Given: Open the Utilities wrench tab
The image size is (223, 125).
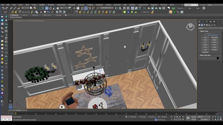Looking at the screenshot, I should click(x=218, y=22).
